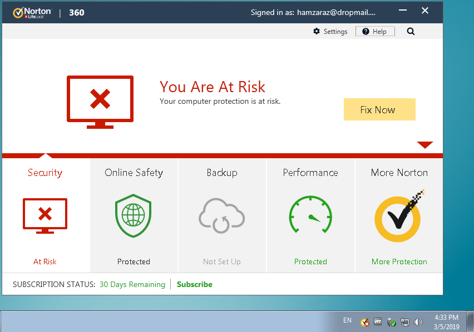The width and height of the screenshot is (474, 332).
Task: Click the search magnifier icon
Action: (x=411, y=31)
